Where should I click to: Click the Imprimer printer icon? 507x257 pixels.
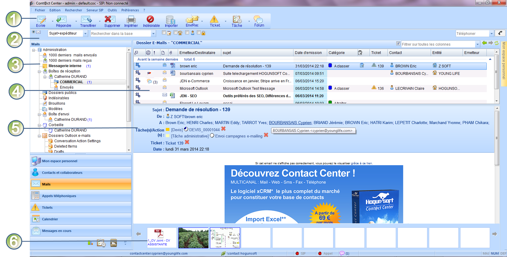[x=131, y=20]
